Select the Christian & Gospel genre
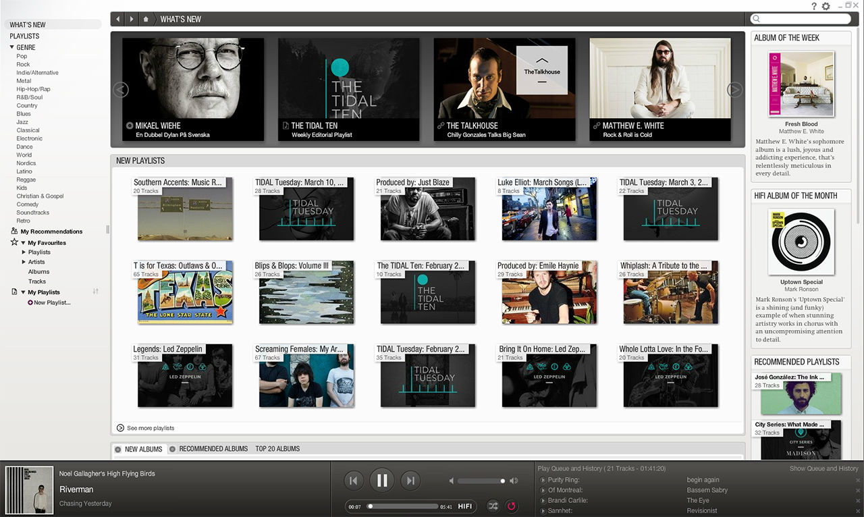The height and width of the screenshot is (517, 864). 40,196
